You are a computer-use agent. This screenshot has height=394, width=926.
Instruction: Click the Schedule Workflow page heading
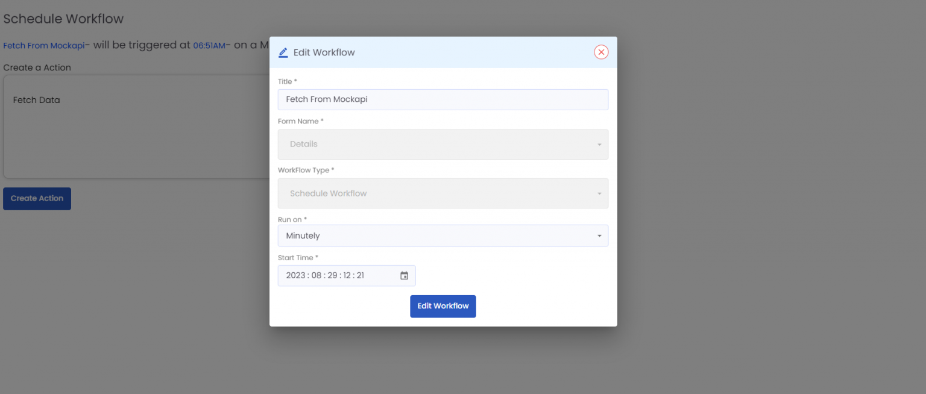[x=63, y=19]
